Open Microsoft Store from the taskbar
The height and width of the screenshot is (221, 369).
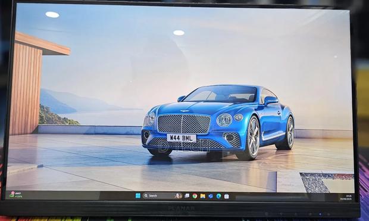[226, 196]
